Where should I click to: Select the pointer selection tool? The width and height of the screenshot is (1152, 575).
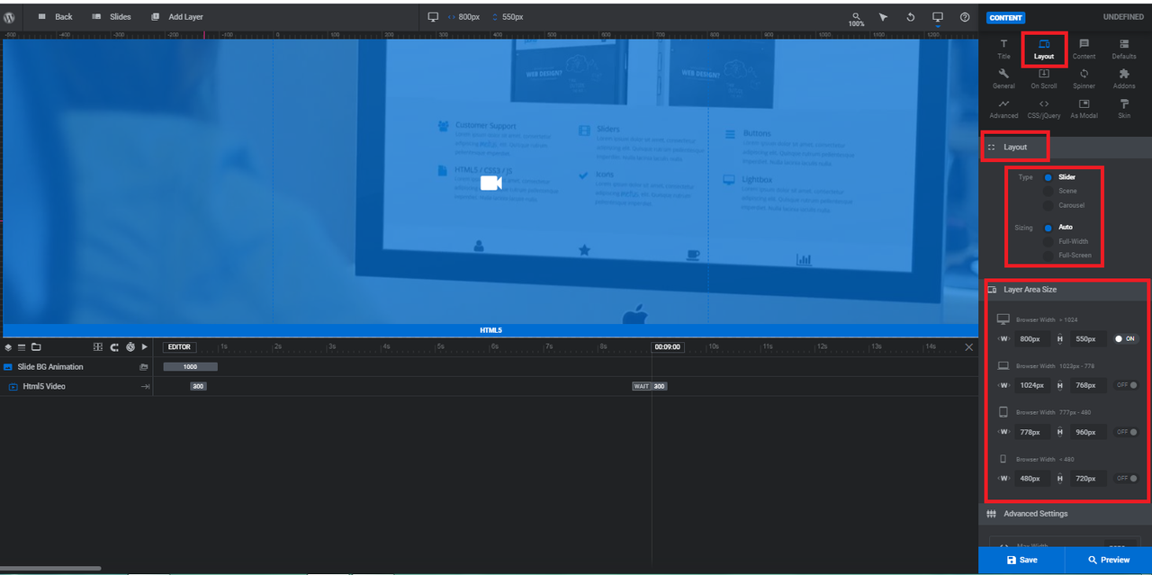(x=883, y=17)
